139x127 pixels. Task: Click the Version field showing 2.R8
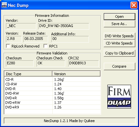coord(14,39)
